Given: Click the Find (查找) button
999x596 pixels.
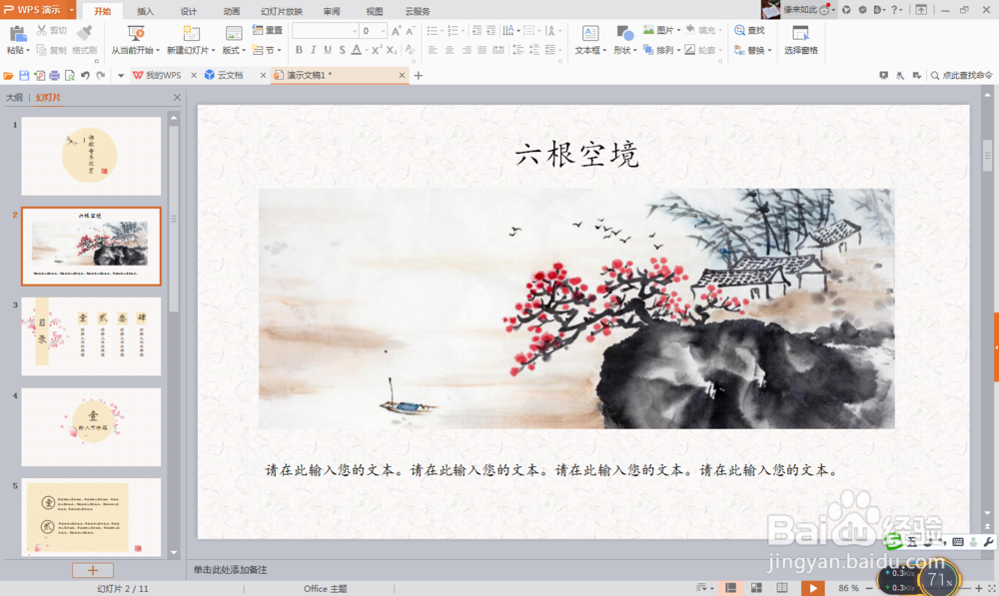Looking at the screenshot, I should click(x=750, y=30).
